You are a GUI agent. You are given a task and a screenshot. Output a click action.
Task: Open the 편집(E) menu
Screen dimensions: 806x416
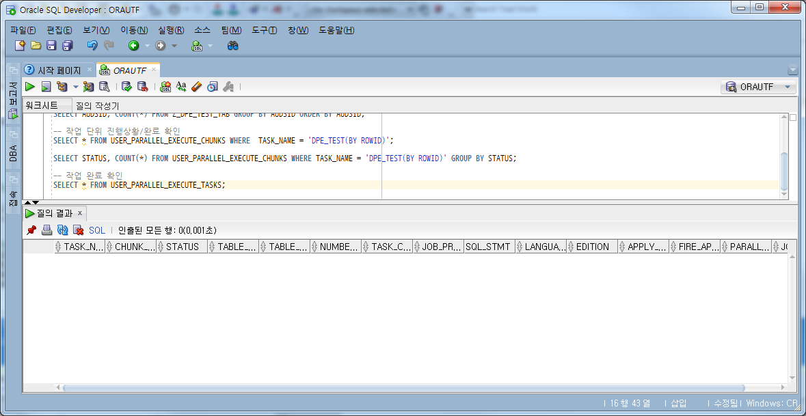(x=59, y=30)
